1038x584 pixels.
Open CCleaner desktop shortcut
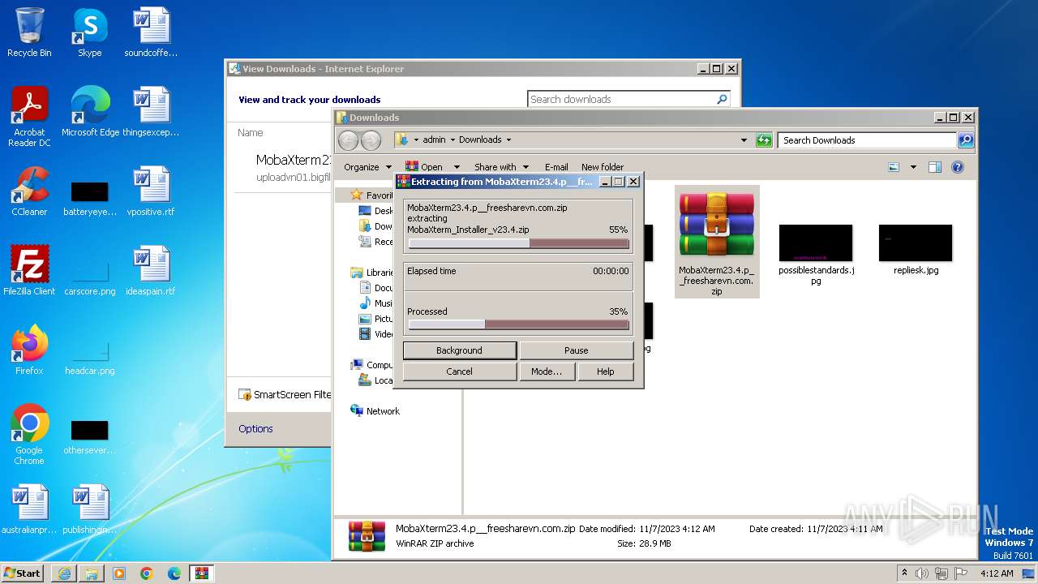pos(29,191)
